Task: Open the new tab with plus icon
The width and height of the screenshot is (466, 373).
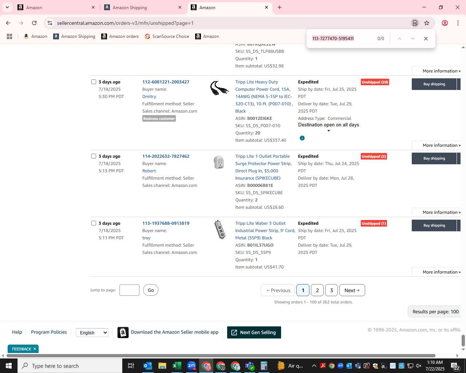Action: [280, 7]
